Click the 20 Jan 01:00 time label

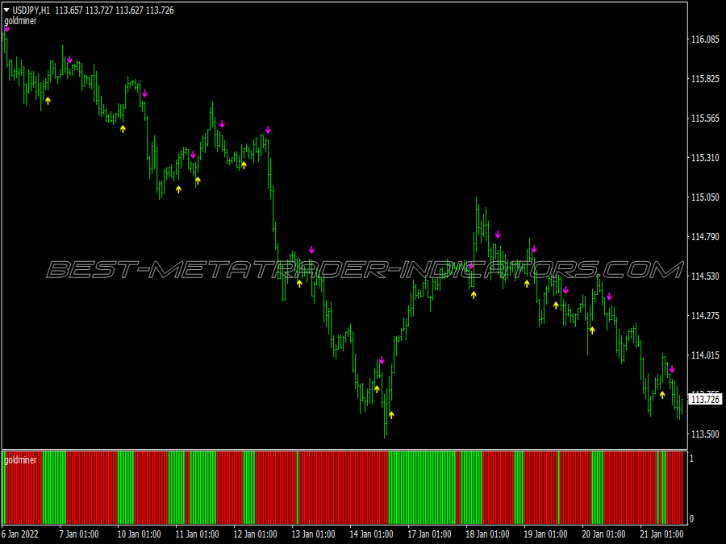[x=603, y=534]
